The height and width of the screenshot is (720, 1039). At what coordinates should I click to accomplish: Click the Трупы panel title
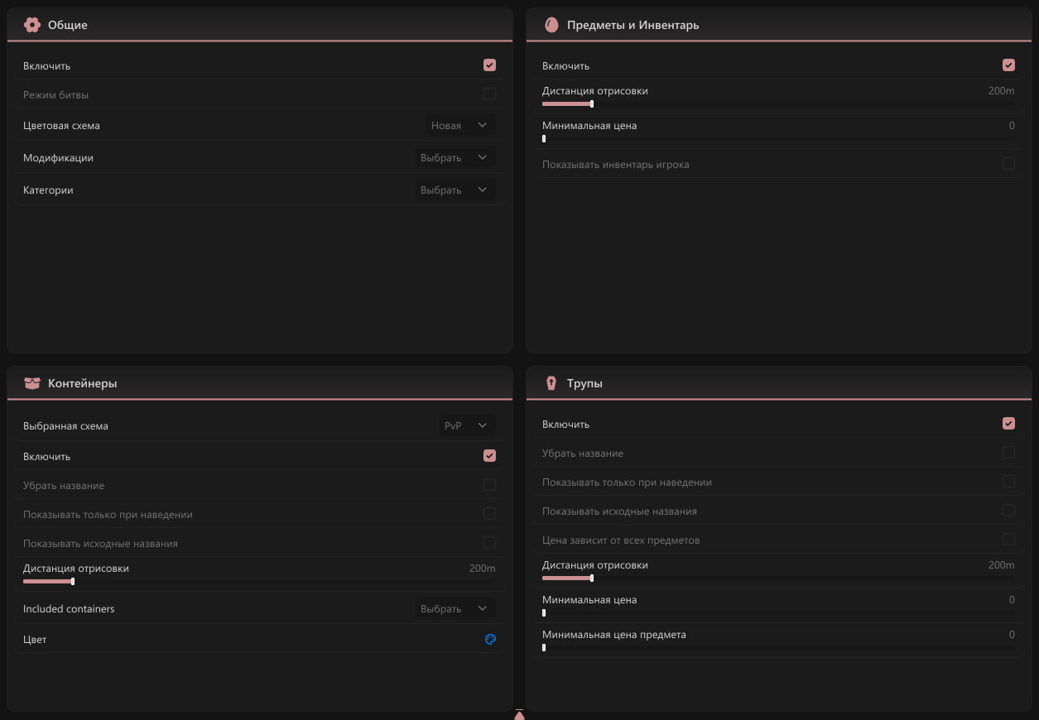click(x=584, y=384)
